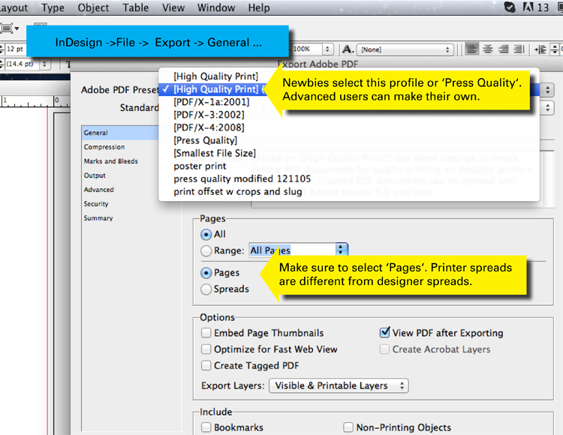Open the [None] character style dropdown
563x435 pixels.
click(405, 49)
